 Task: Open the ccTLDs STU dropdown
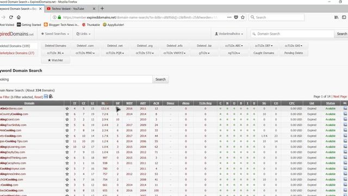[145, 53]
